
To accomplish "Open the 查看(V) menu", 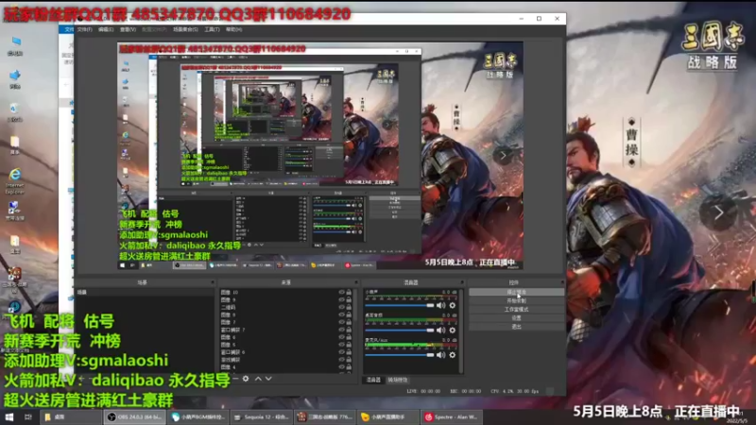I will pos(128,29).
